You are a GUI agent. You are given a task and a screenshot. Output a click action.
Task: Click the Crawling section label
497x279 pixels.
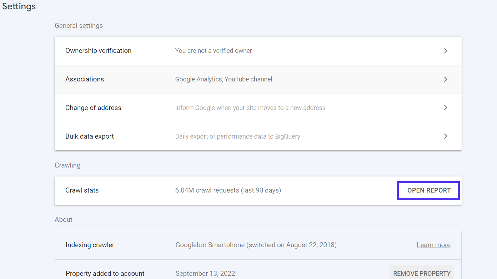tap(67, 165)
